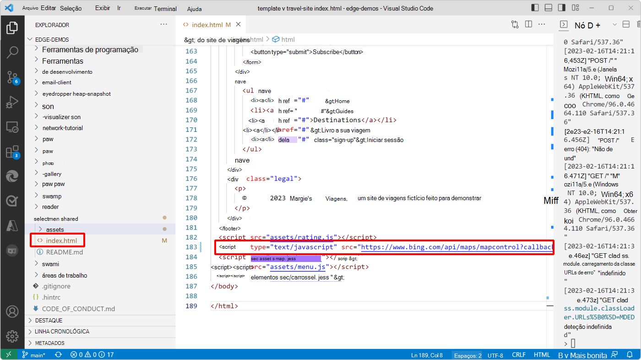Open the Run and Debug view
Image resolution: width=641 pixels, height=360 pixels.
coord(12,102)
